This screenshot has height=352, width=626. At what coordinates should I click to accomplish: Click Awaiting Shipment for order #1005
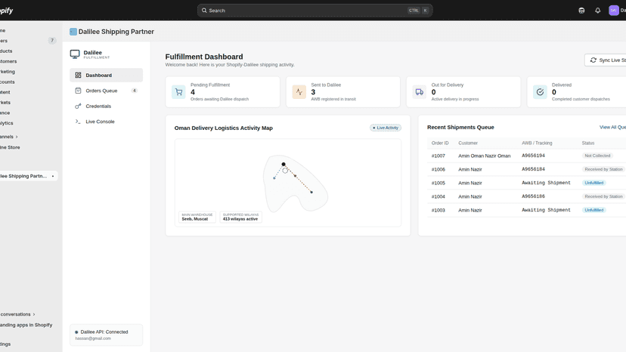pos(546,183)
